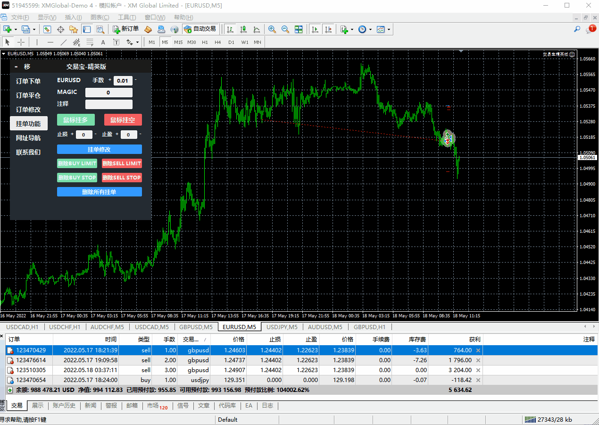Open the Data Window panel icon
Image resolution: width=599 pixels, height=425 pixels.
60,29
